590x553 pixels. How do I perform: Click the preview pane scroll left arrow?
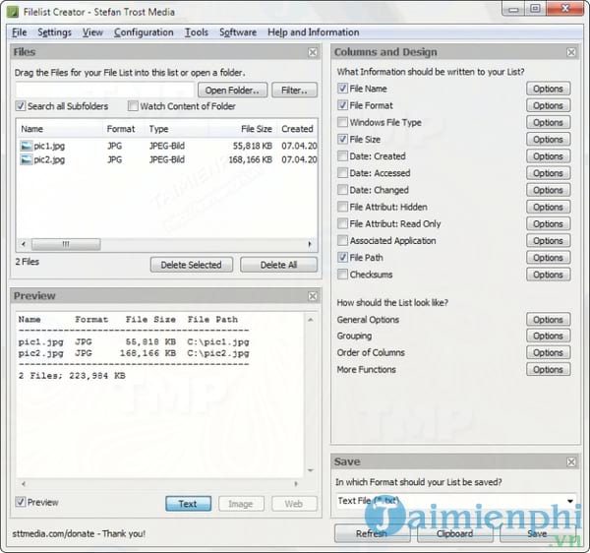(24, 484)
